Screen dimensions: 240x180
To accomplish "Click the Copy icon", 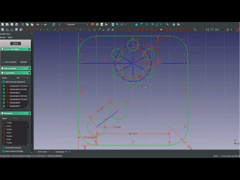I will (27, 24).
